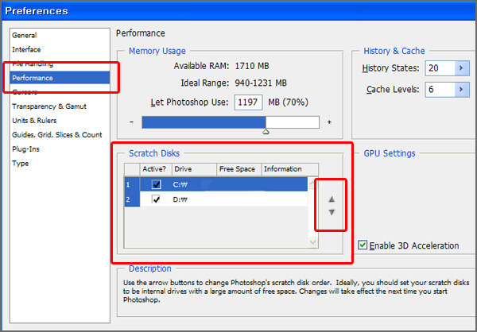The width and height of the screenshot is (477, 332).
Task: Click the Free Space column header
Action: [239, 169]
